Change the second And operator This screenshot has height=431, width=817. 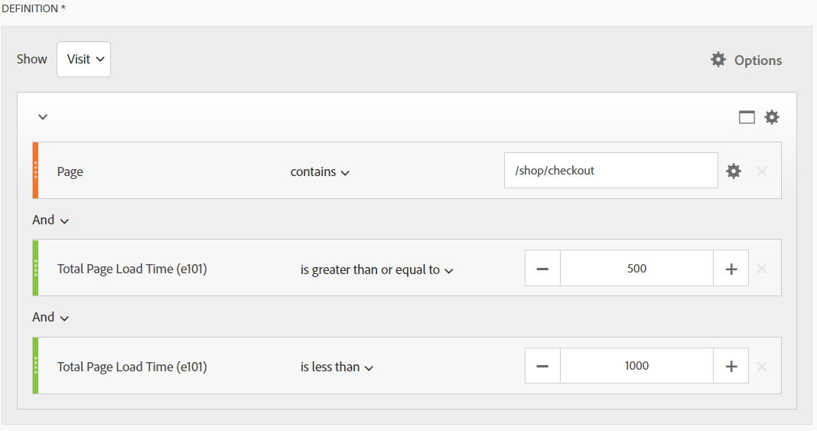[50, 318]
